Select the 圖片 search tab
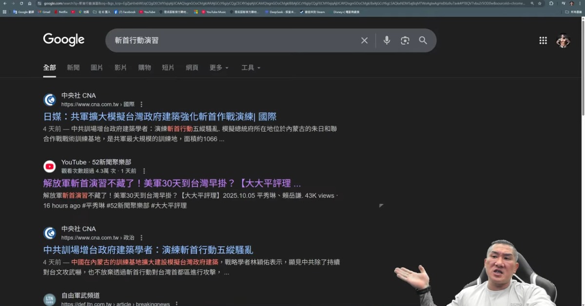This screenshot has width=585, height=306. point(97,68)
